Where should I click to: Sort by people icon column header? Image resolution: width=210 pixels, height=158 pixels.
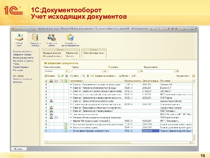tap(51, 81)
